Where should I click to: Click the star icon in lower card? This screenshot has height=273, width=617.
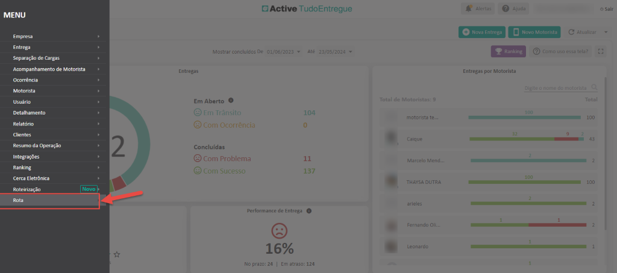116,254
